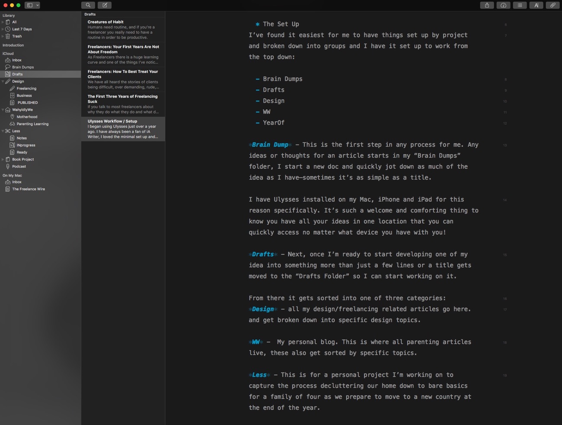Collapse the WahyldlyWe group triangle
Image resolution: width=562 pixels, height=425 pixels.
[3, 109]
